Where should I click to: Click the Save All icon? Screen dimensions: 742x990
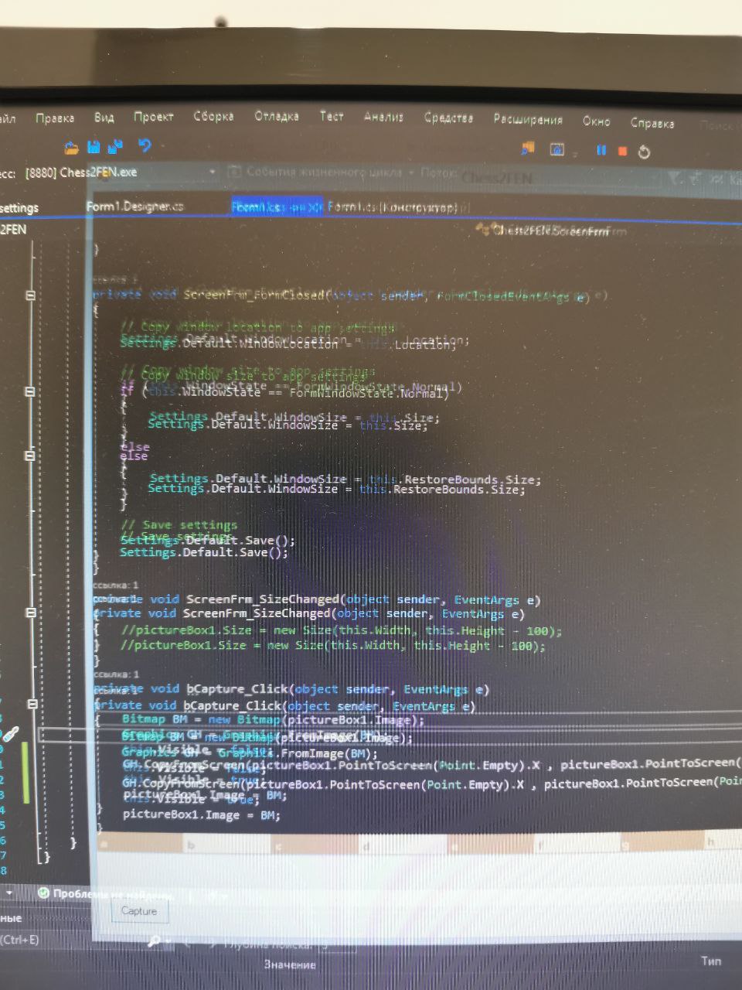(x=116, y=145)
